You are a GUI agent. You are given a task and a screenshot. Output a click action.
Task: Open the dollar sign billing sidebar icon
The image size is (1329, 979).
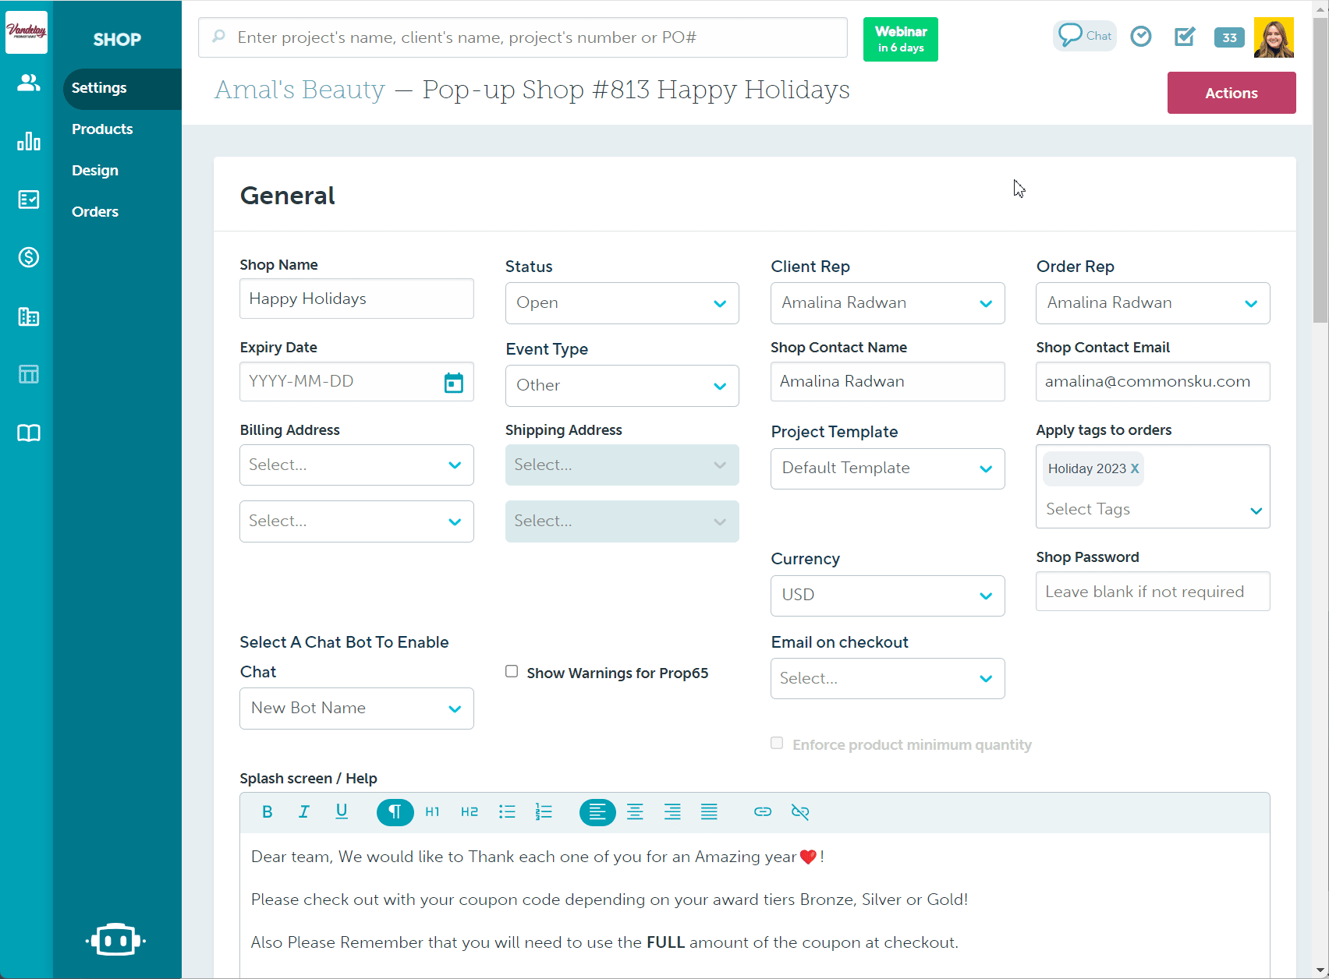(29, 257)
